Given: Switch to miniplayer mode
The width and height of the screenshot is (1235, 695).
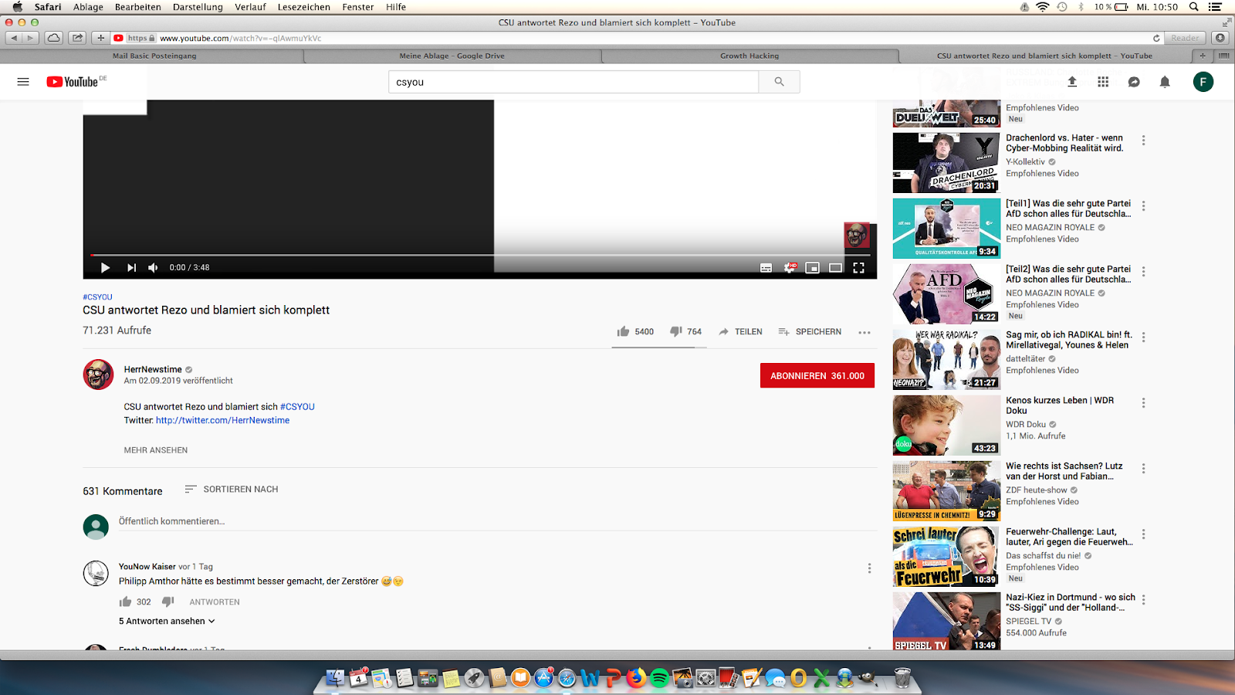Looking at the screenshot, I should coord(812,268).
